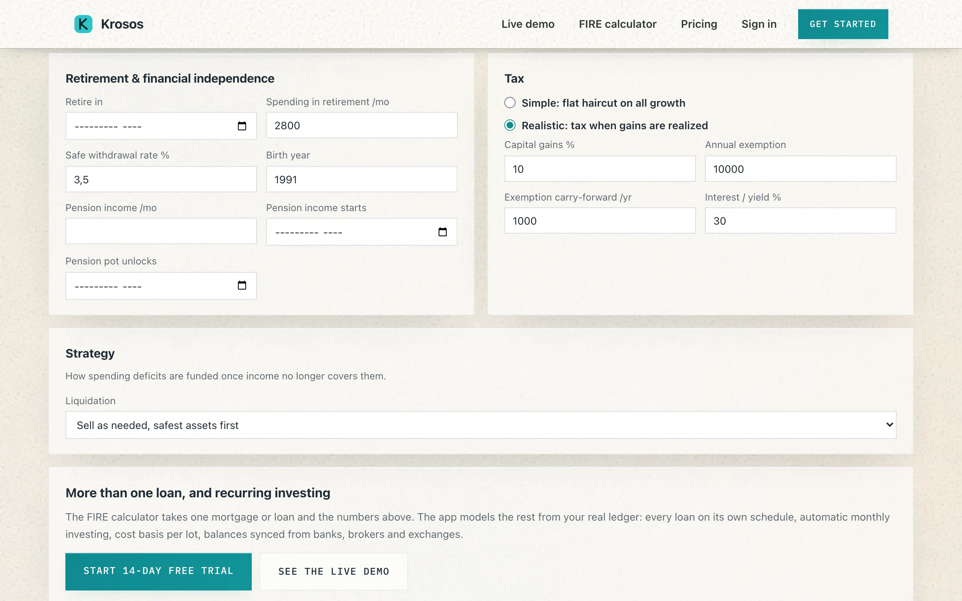
Task: Open the calendar picker for Pension income starts
Action: (x=442, y=232)
